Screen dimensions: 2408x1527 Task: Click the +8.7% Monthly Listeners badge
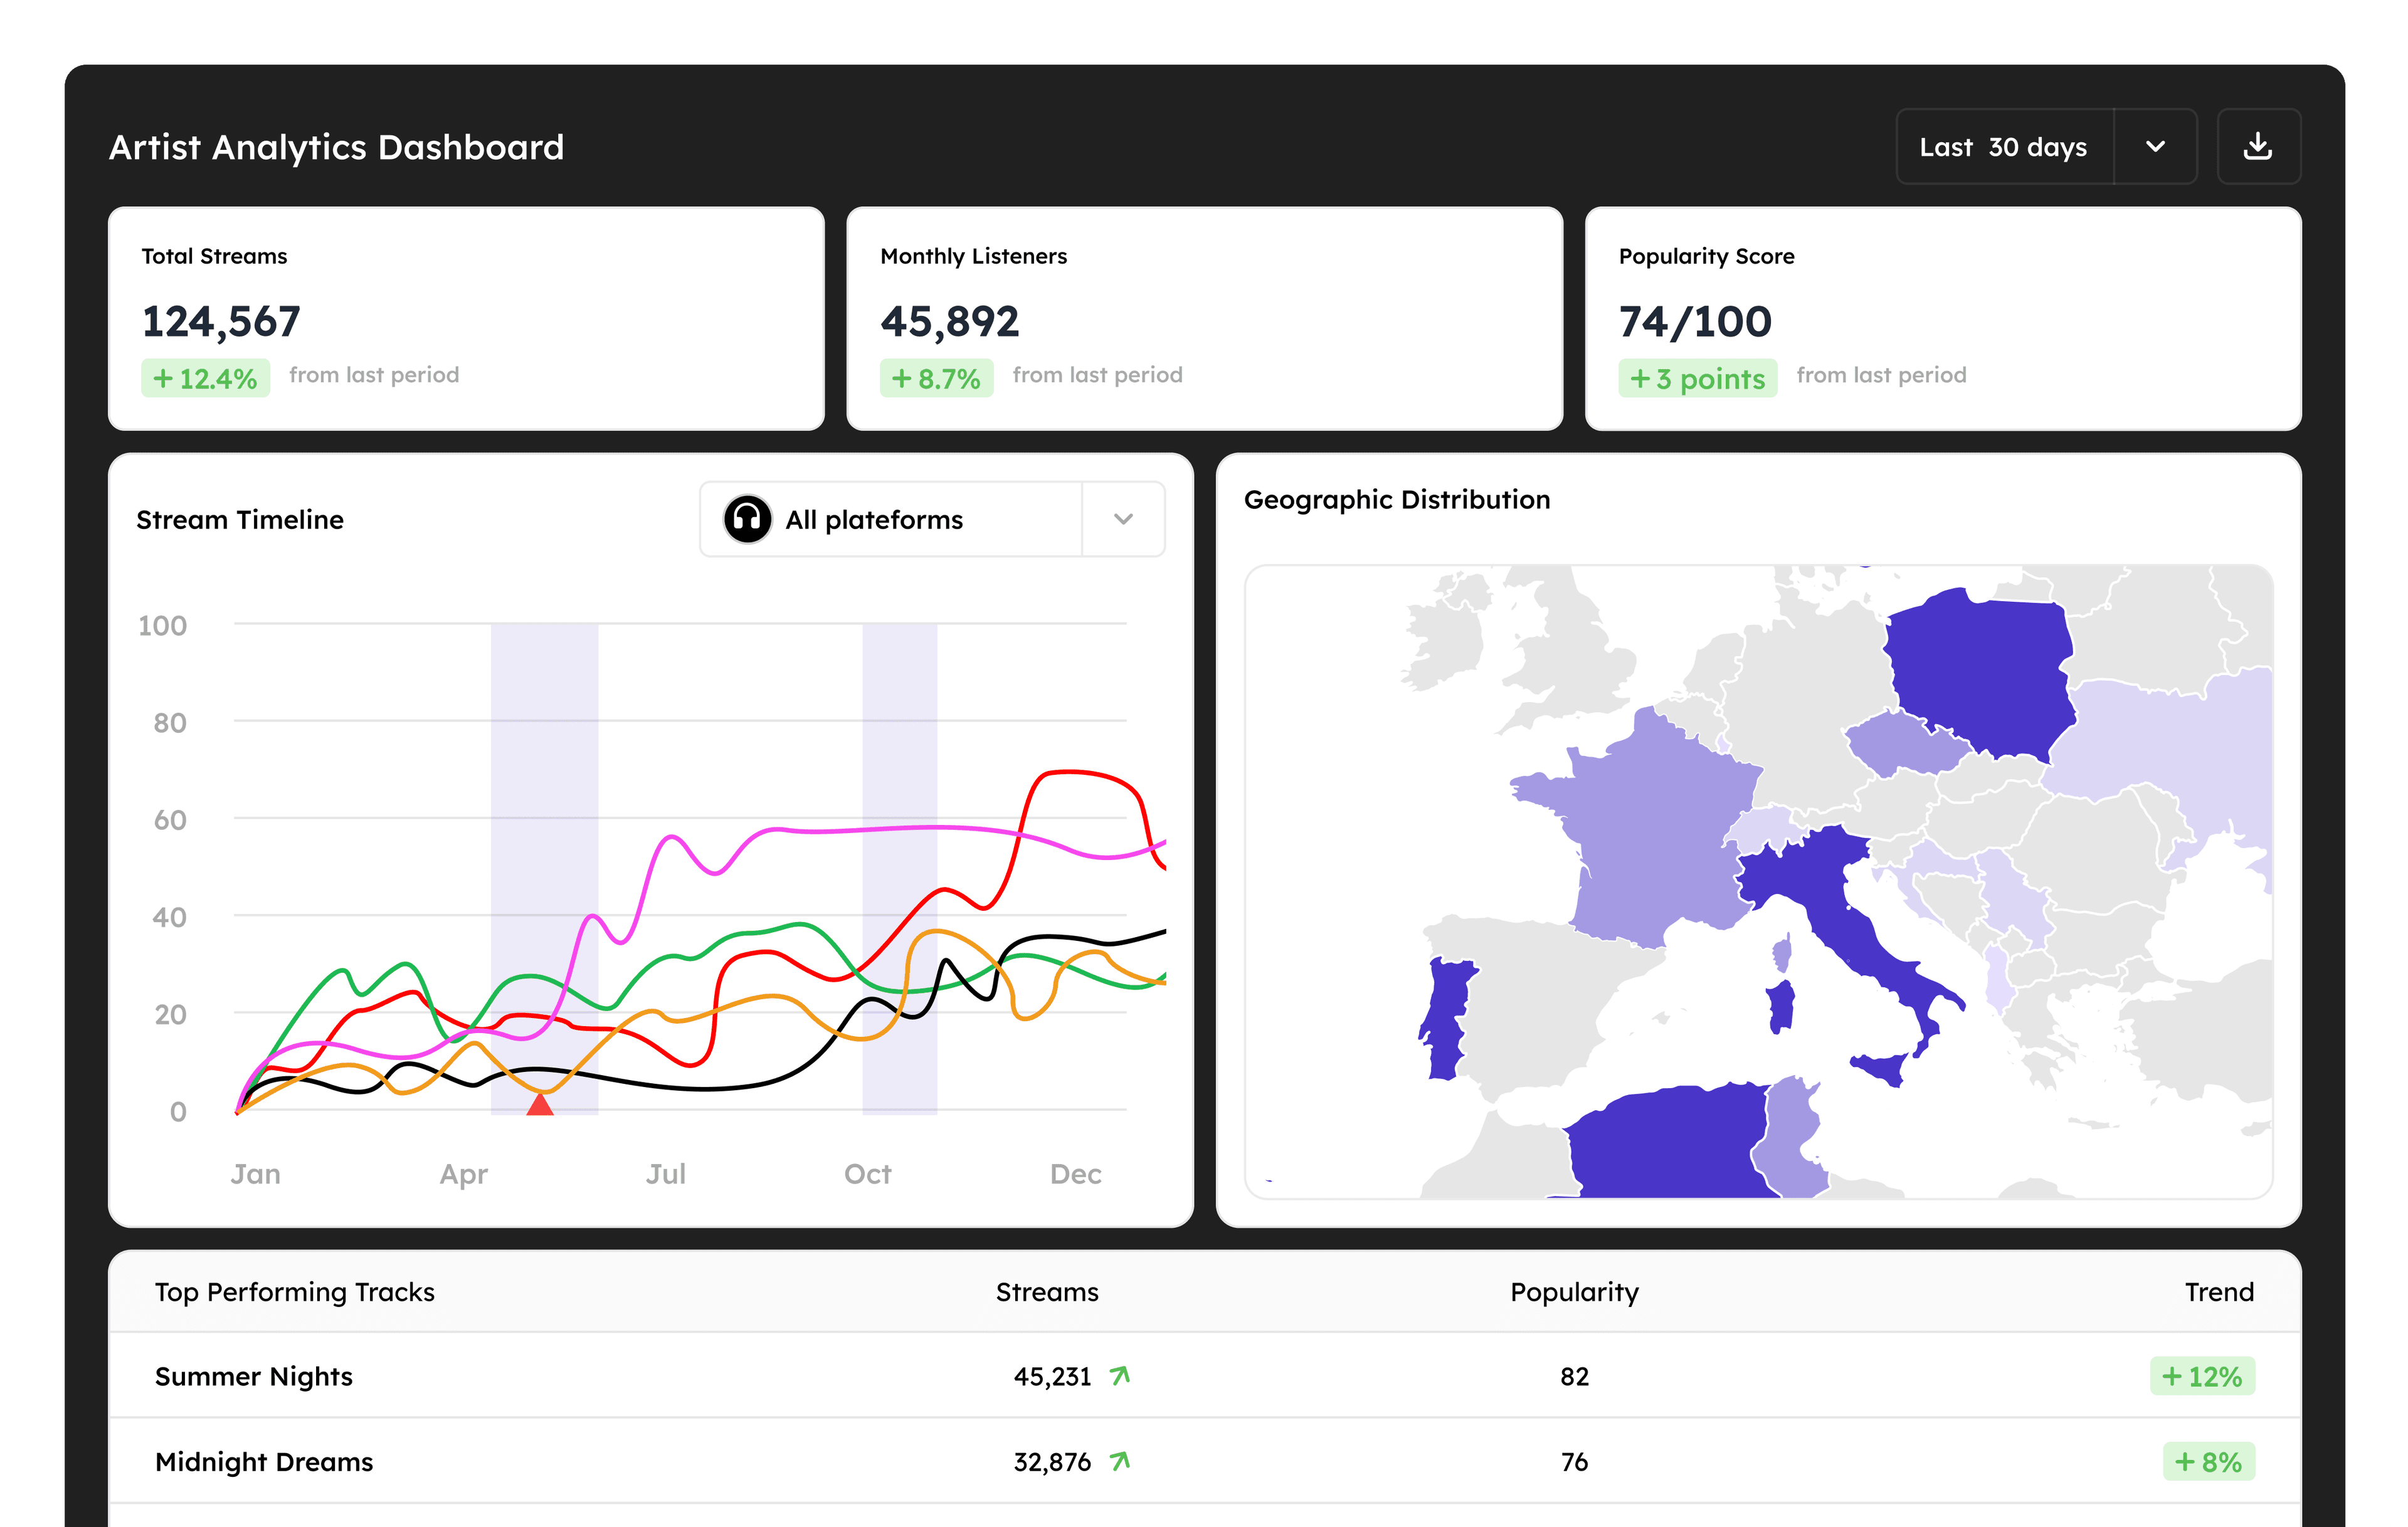[x=936, y=379]
